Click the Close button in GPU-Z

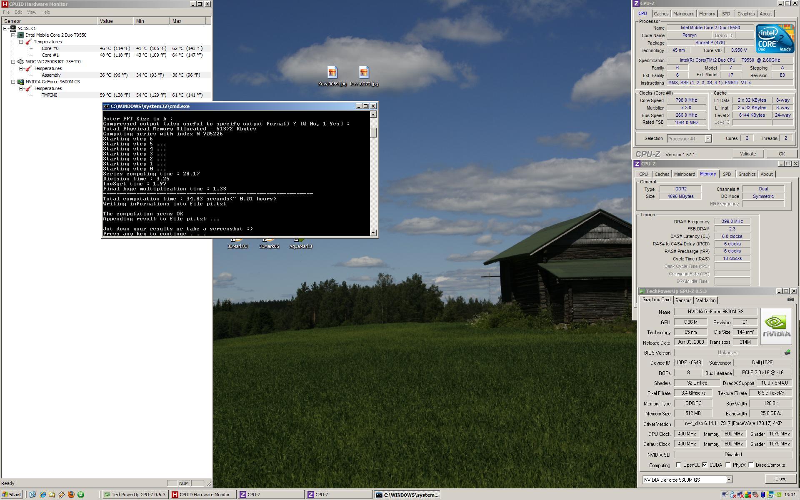coord(780,479)
